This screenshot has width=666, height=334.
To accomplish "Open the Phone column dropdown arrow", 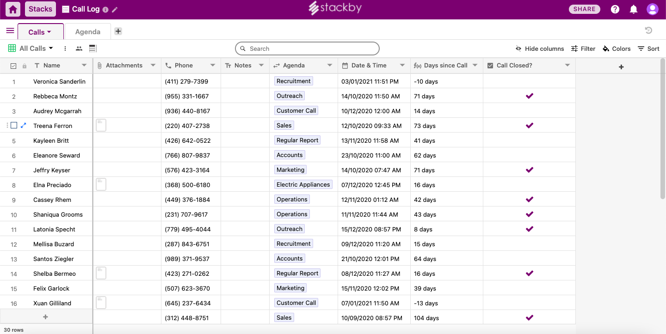I will pos(213,66).
